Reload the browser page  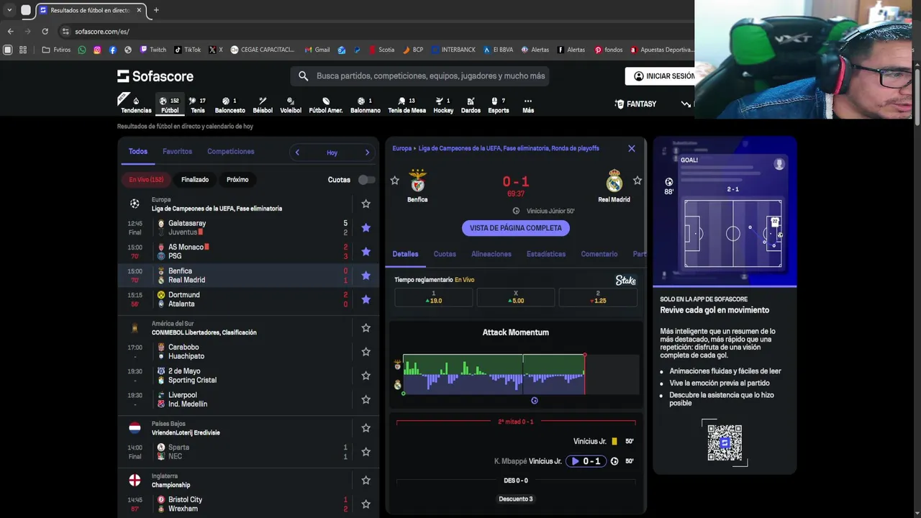[45, 31]
